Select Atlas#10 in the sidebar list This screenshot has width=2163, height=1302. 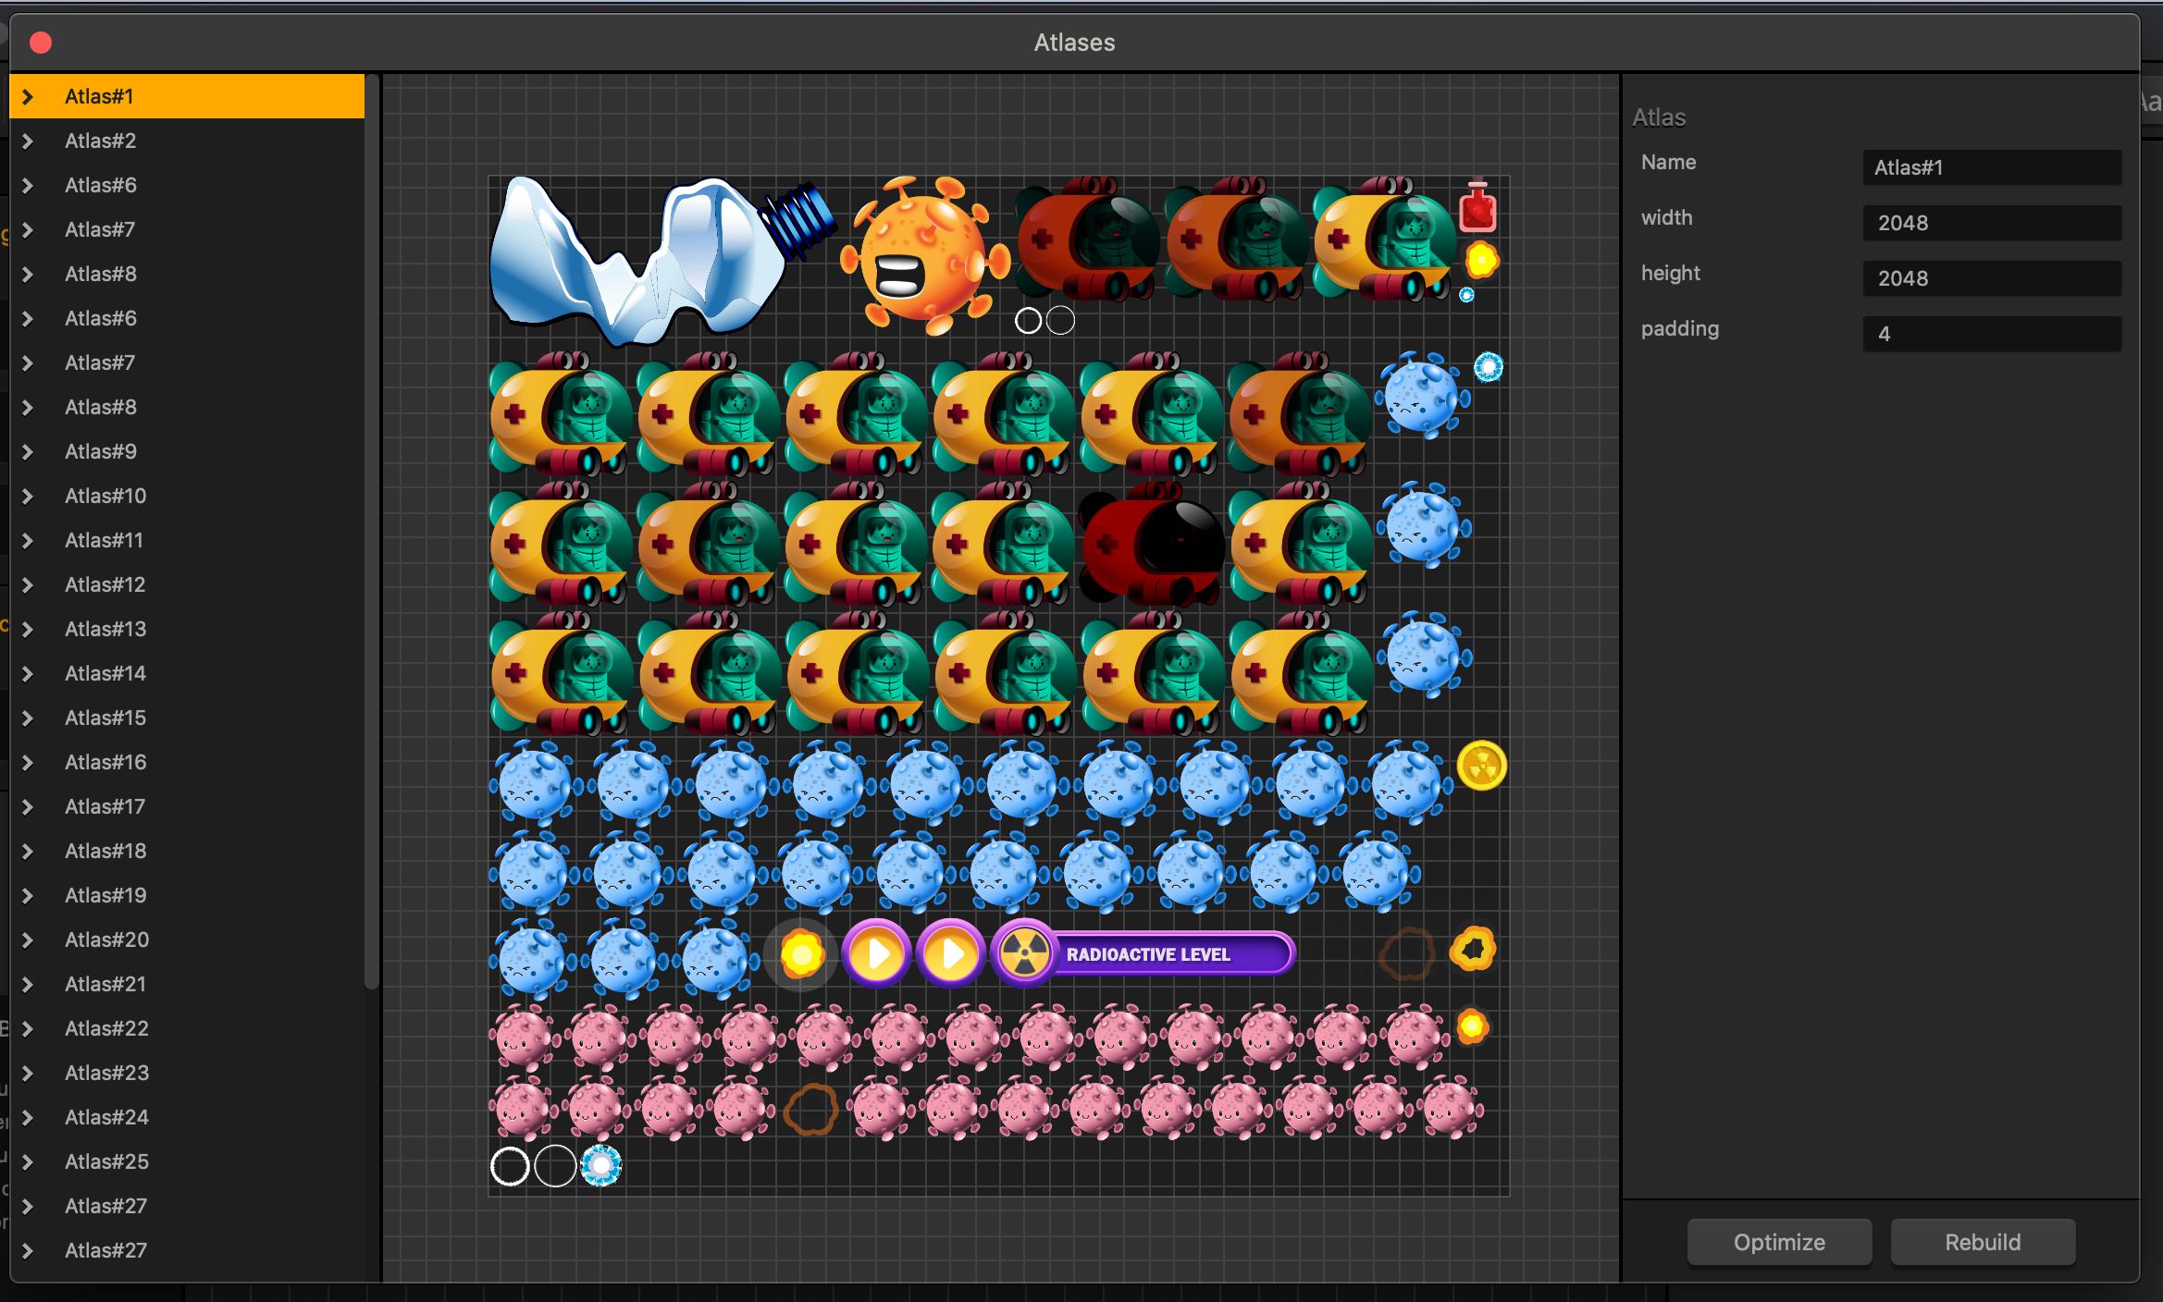click(x=105, y=496)
